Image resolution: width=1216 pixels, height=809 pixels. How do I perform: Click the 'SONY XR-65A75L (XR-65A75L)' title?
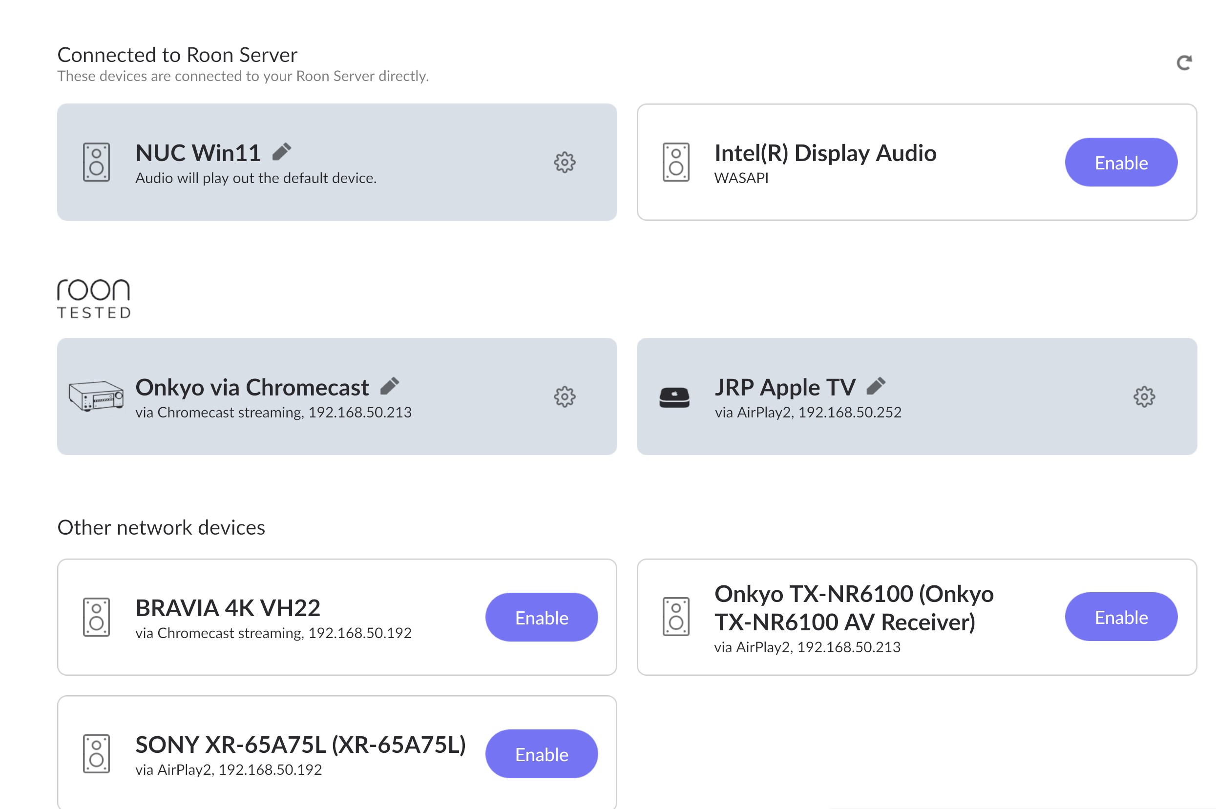(300, 745)
